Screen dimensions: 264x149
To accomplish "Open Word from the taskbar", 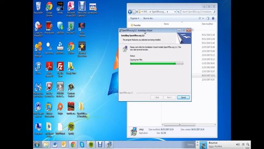I will point(55,144).
